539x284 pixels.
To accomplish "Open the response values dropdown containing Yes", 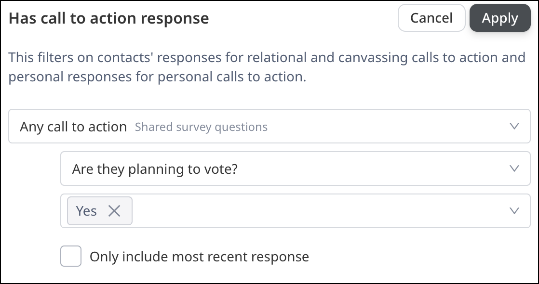I will coord(296,210).
